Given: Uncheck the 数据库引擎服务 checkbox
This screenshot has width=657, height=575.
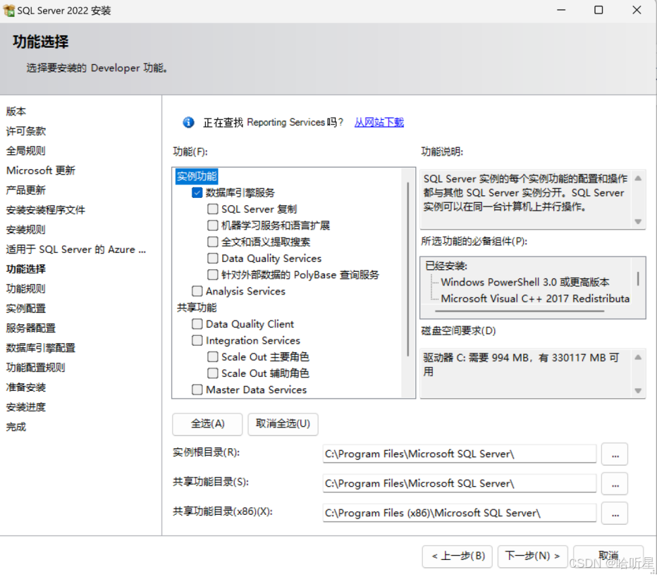Looking at the screenshot, I should [x=197, y=193].
